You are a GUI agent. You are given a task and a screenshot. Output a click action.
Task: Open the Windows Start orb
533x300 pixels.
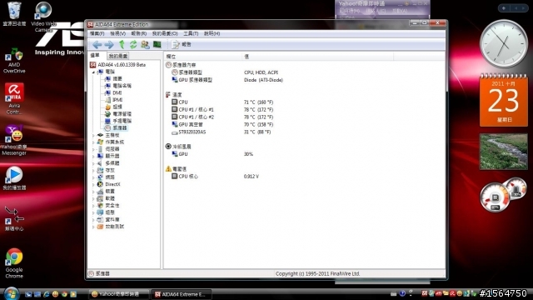coord(11,293)
